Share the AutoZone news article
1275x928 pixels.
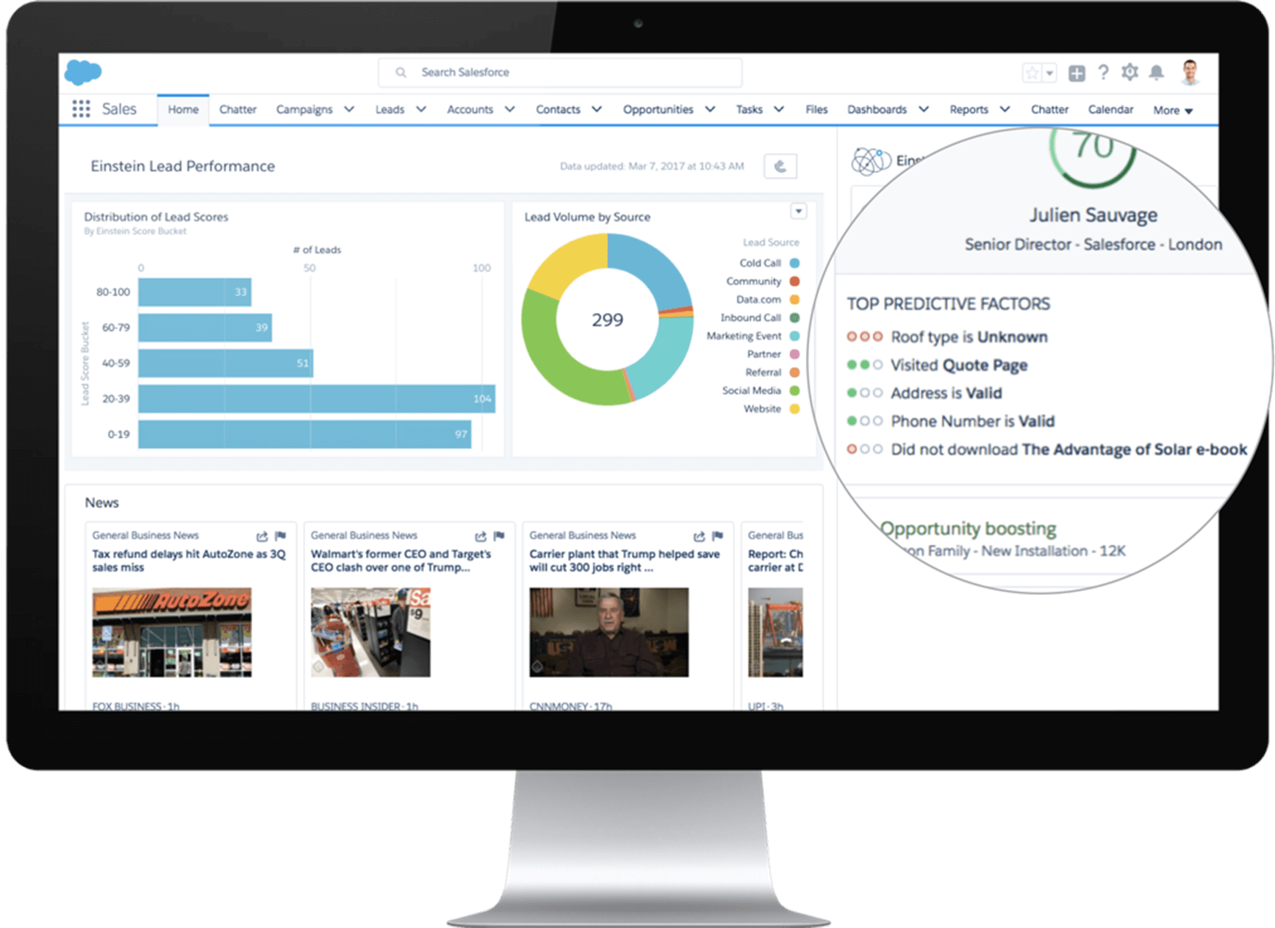tap(262, 536)
